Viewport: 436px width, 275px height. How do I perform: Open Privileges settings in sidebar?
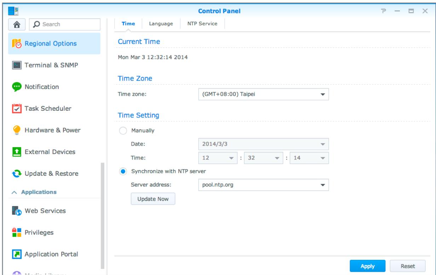click(54, 233)
